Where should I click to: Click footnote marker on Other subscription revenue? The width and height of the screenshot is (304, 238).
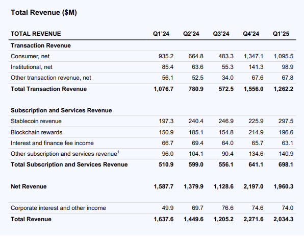point(118,152)
